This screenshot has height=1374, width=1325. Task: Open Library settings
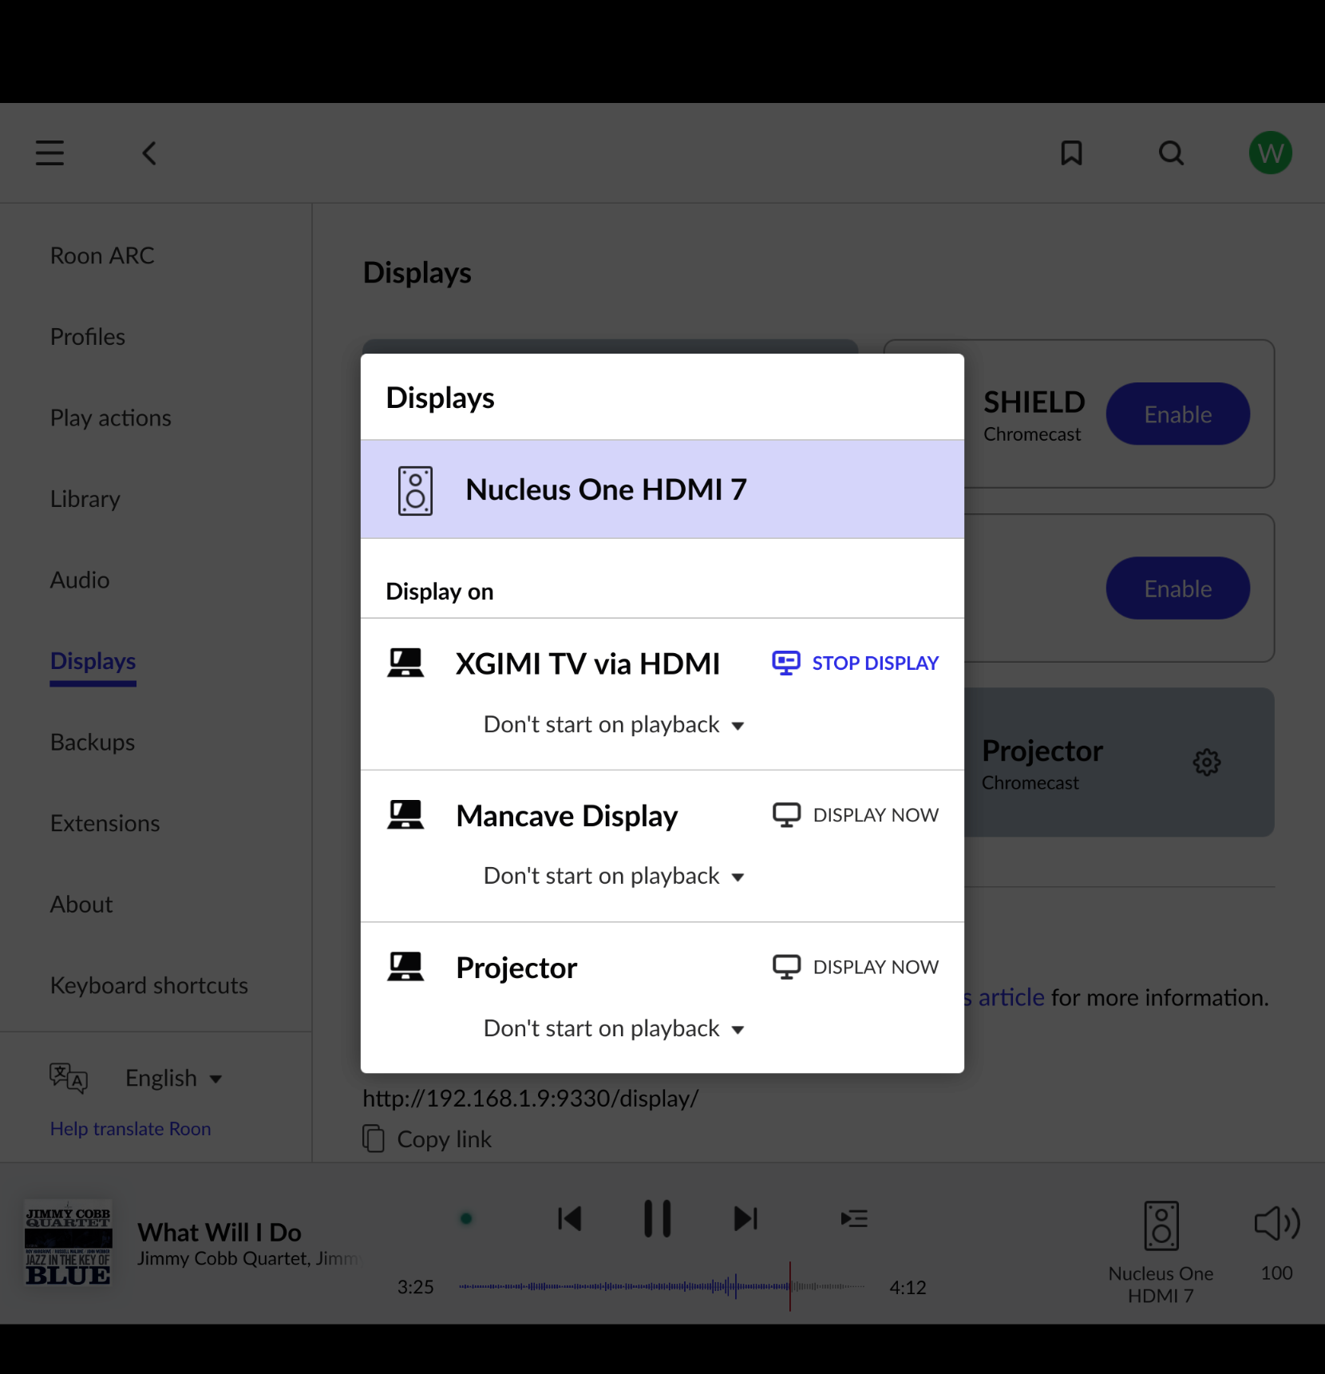(x=85, y=499)
